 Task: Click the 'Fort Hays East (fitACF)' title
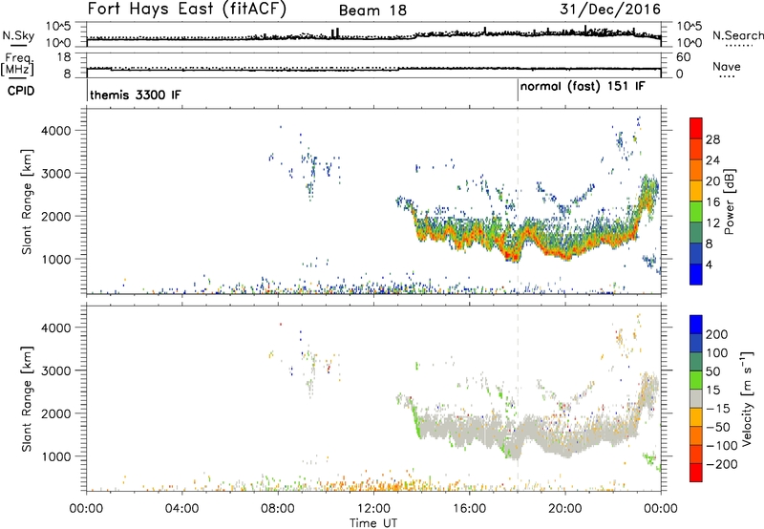187,10
